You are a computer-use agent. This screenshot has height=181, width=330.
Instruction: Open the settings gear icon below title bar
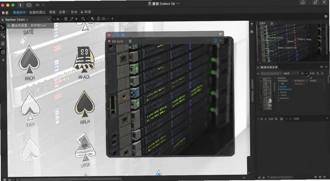(326, 16)
